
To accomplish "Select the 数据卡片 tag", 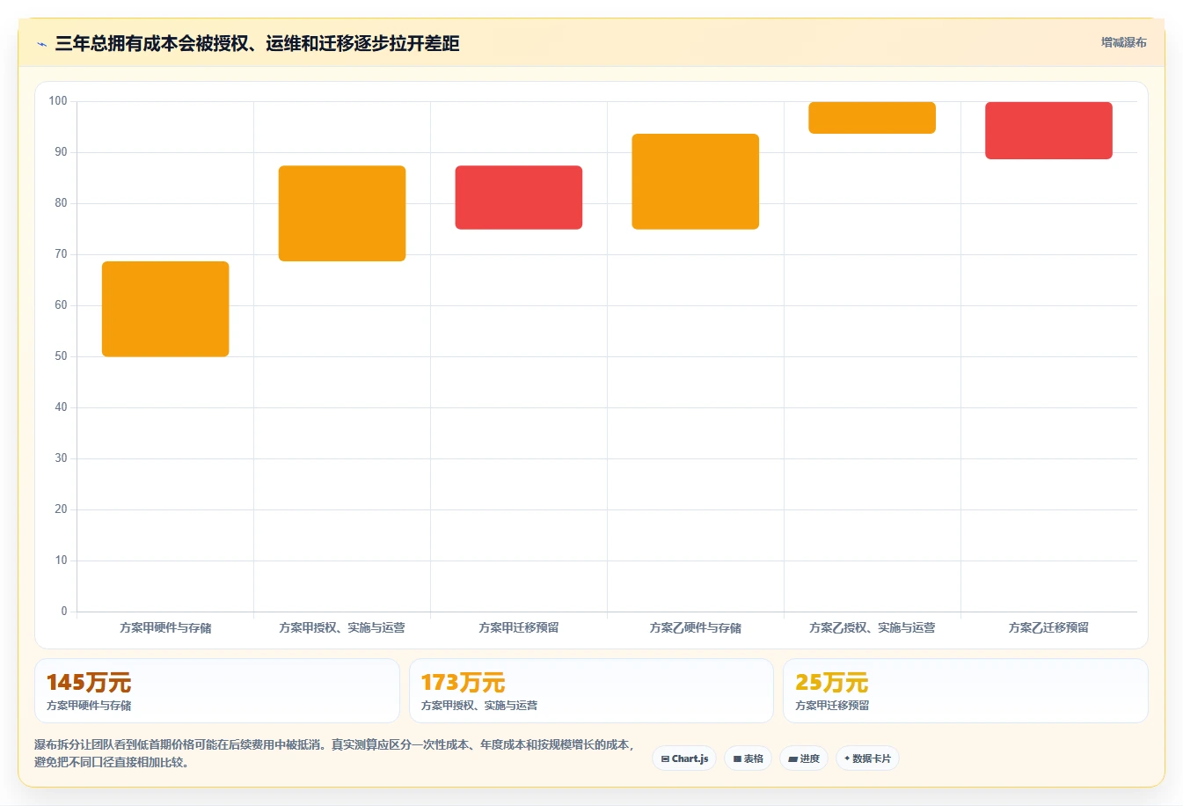I will pyautogui.click(x=867, y=758).
